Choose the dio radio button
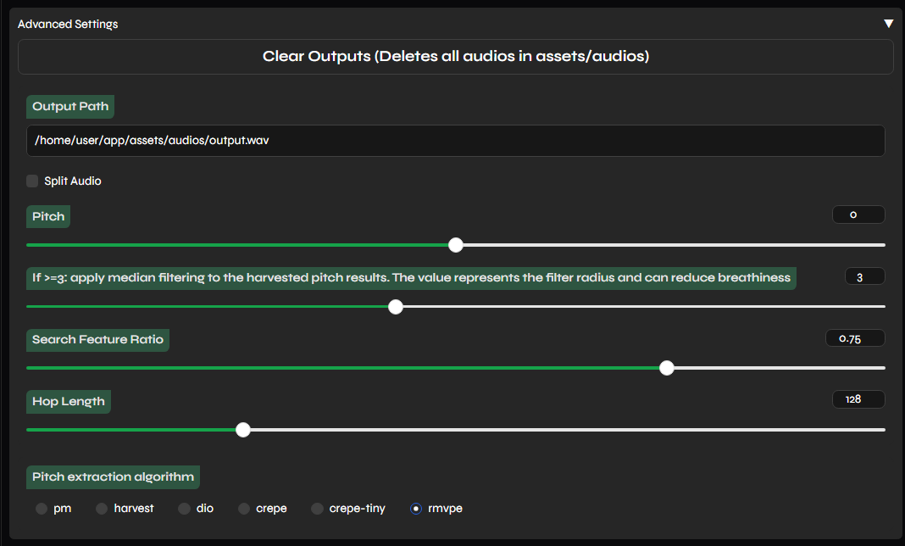 185,509
